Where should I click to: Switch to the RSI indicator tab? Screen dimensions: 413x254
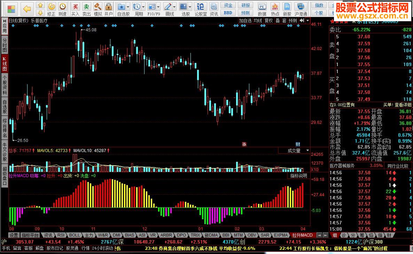[61, 235]
